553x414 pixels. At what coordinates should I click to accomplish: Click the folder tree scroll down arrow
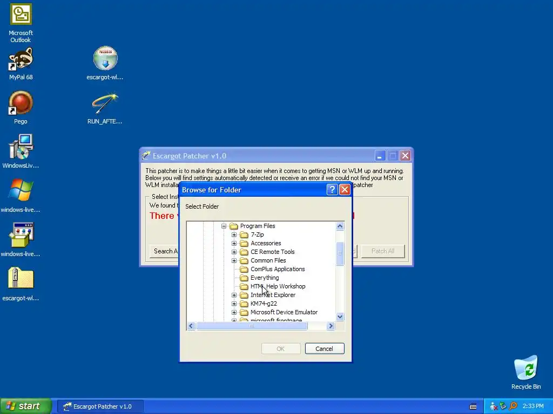pos(340,317)
